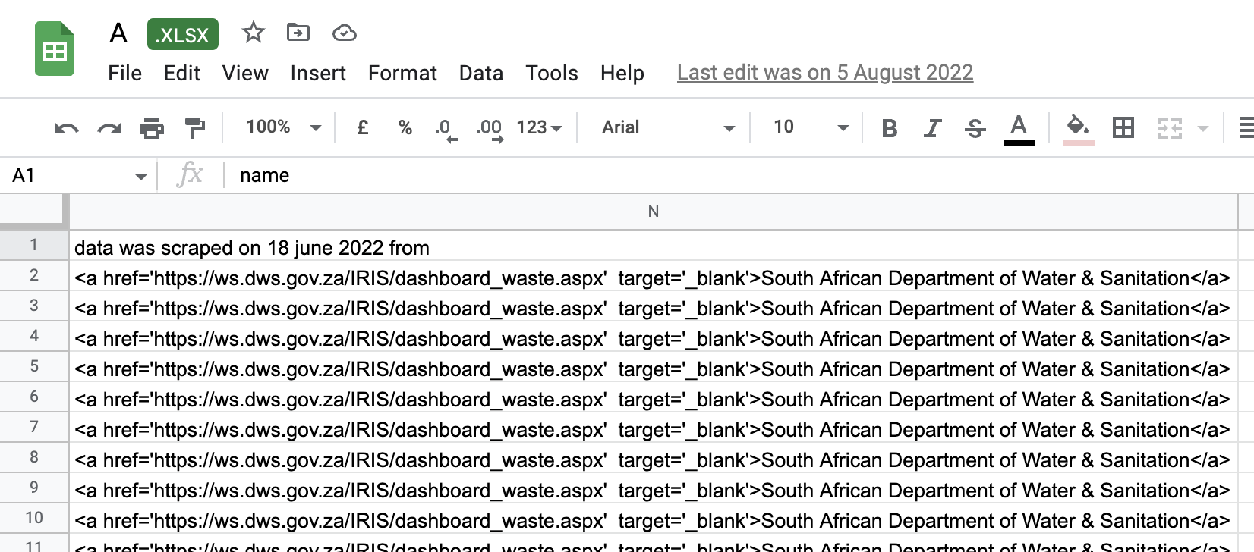Open the Insert menu

[x=318, y=73]
